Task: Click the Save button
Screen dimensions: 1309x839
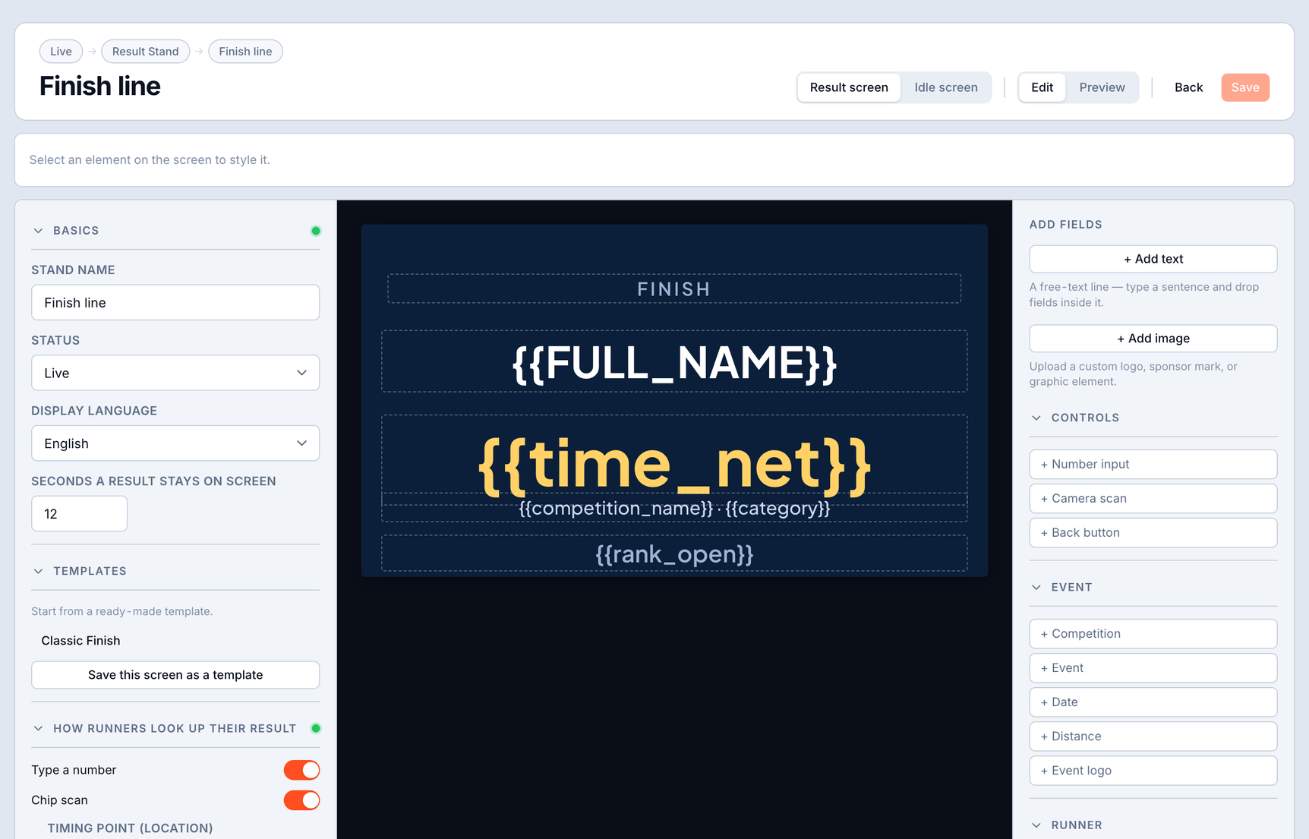Action: tap(1245, 87)
